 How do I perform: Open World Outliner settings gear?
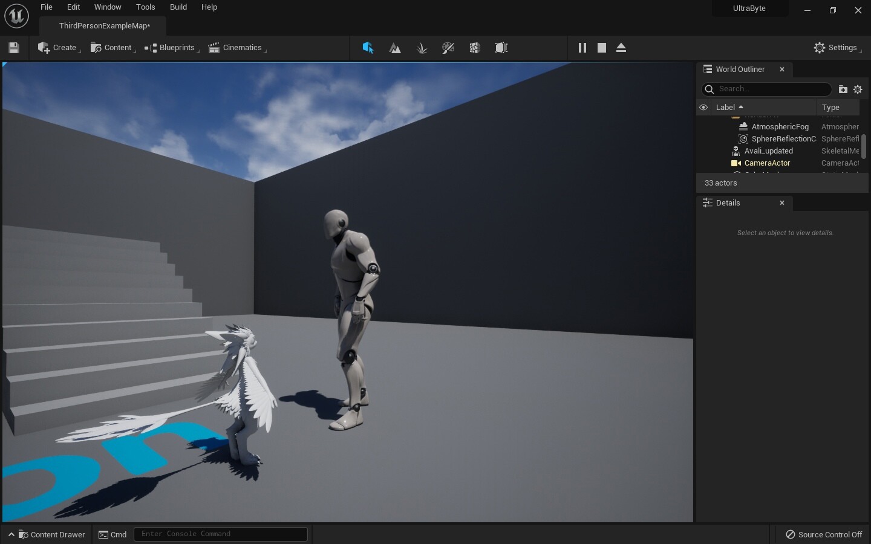858,89
